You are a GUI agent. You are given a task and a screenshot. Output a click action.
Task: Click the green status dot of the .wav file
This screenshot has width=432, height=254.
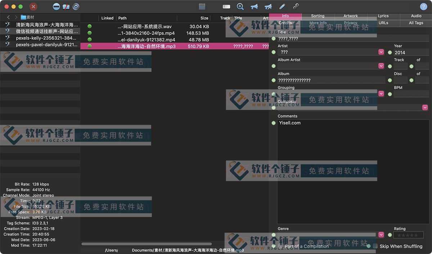(90, 27)
